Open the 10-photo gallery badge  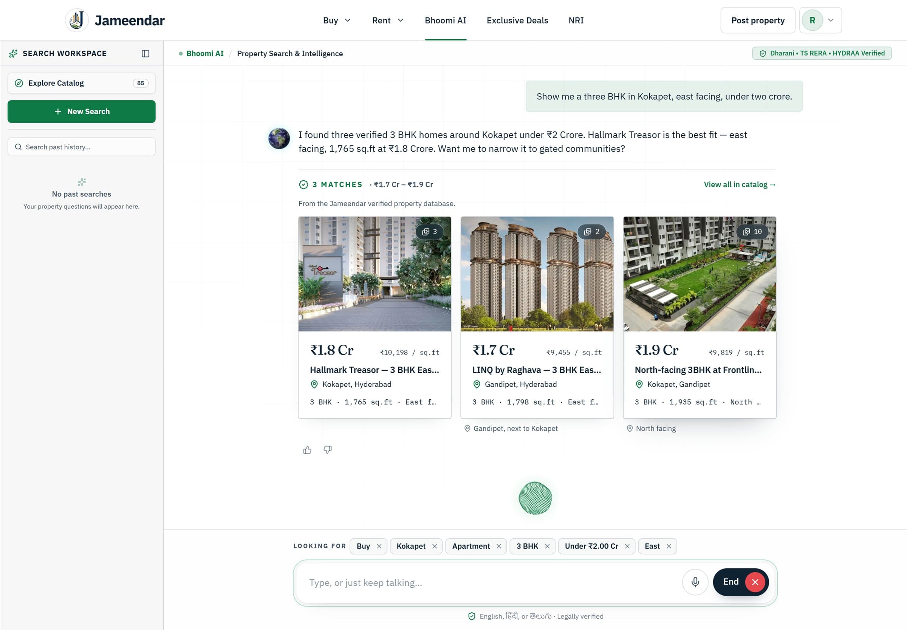pos(752,232)
